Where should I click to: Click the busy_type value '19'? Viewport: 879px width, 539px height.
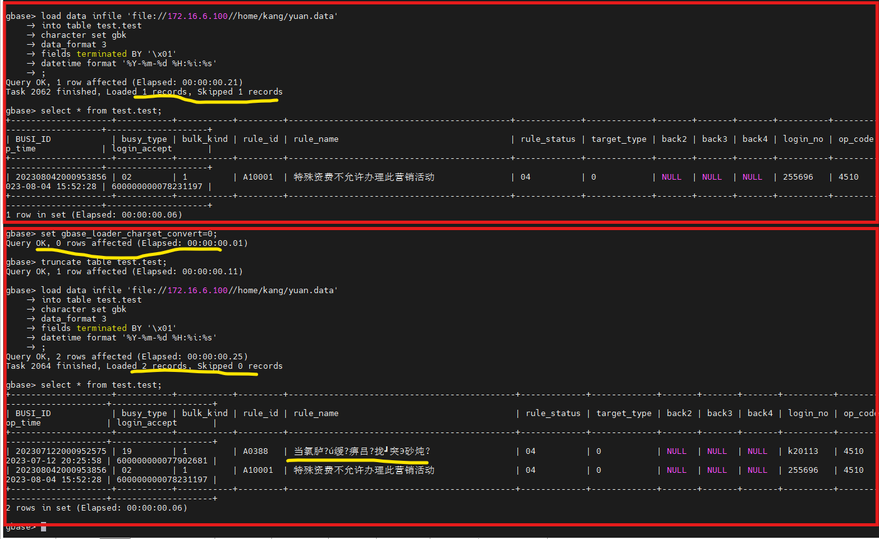point(127,451)
